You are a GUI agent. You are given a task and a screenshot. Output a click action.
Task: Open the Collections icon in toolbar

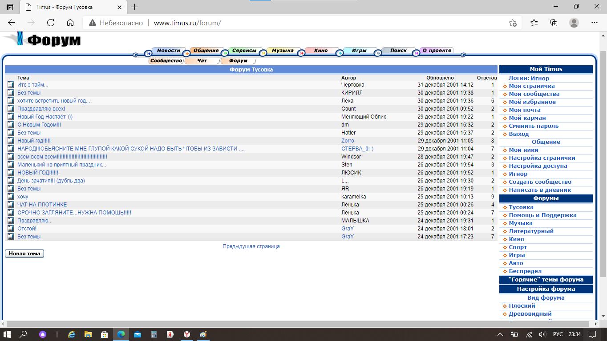554,23
